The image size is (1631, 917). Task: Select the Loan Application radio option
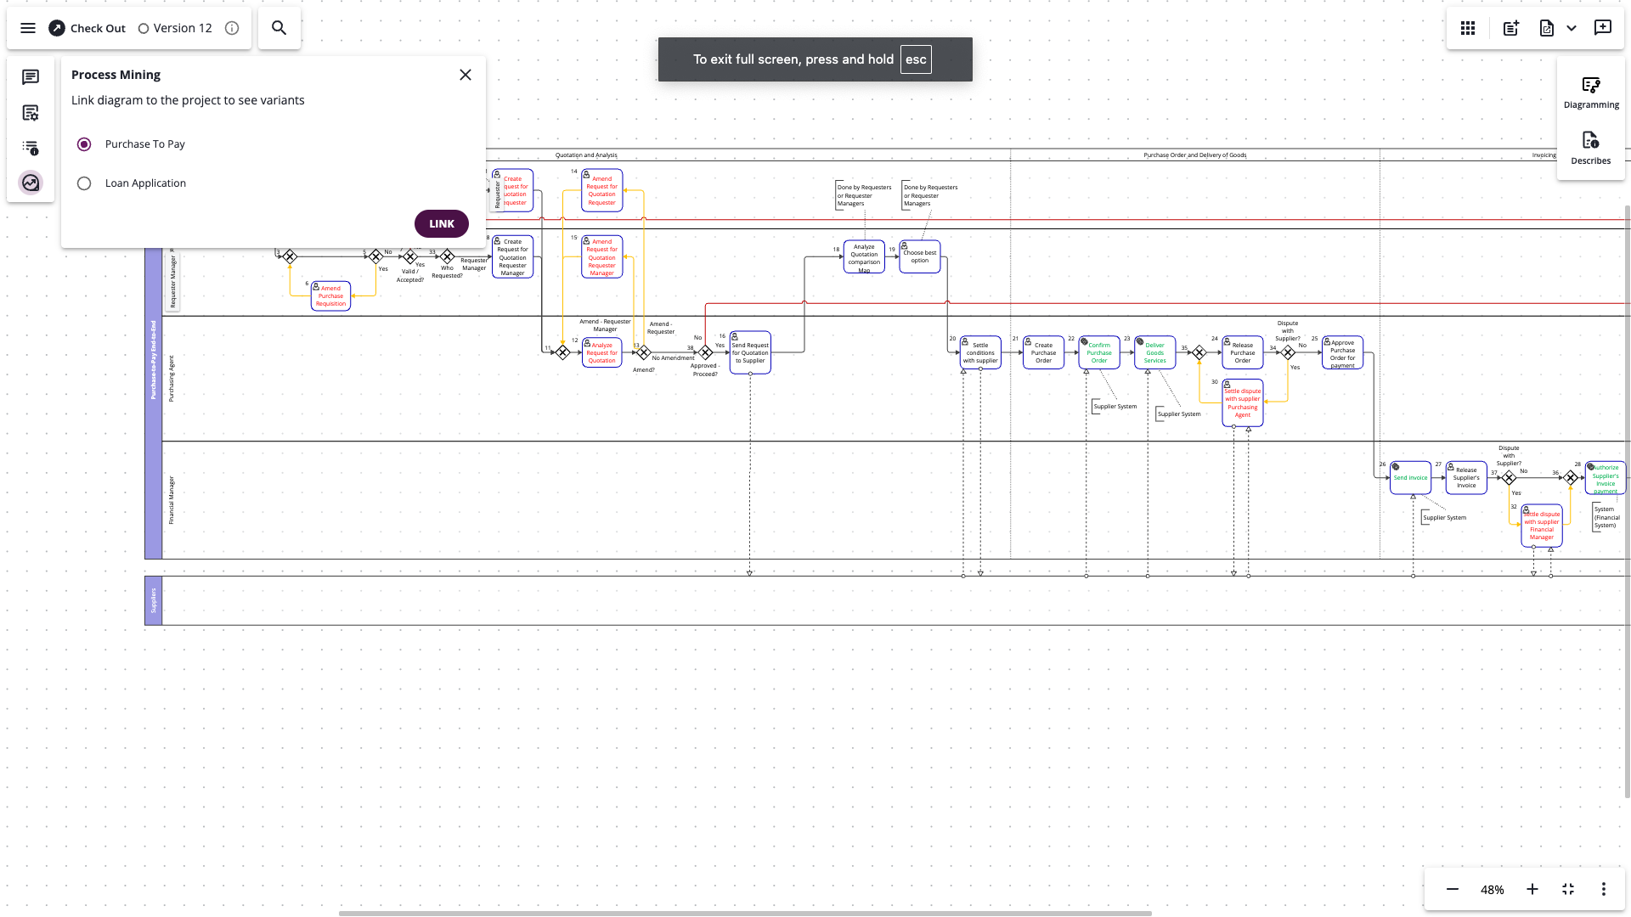coord(84,183)
